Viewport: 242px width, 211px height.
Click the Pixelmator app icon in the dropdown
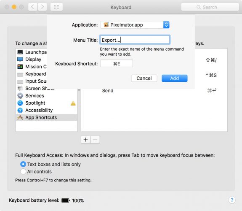pyautogui.click(x=106, y=25)
